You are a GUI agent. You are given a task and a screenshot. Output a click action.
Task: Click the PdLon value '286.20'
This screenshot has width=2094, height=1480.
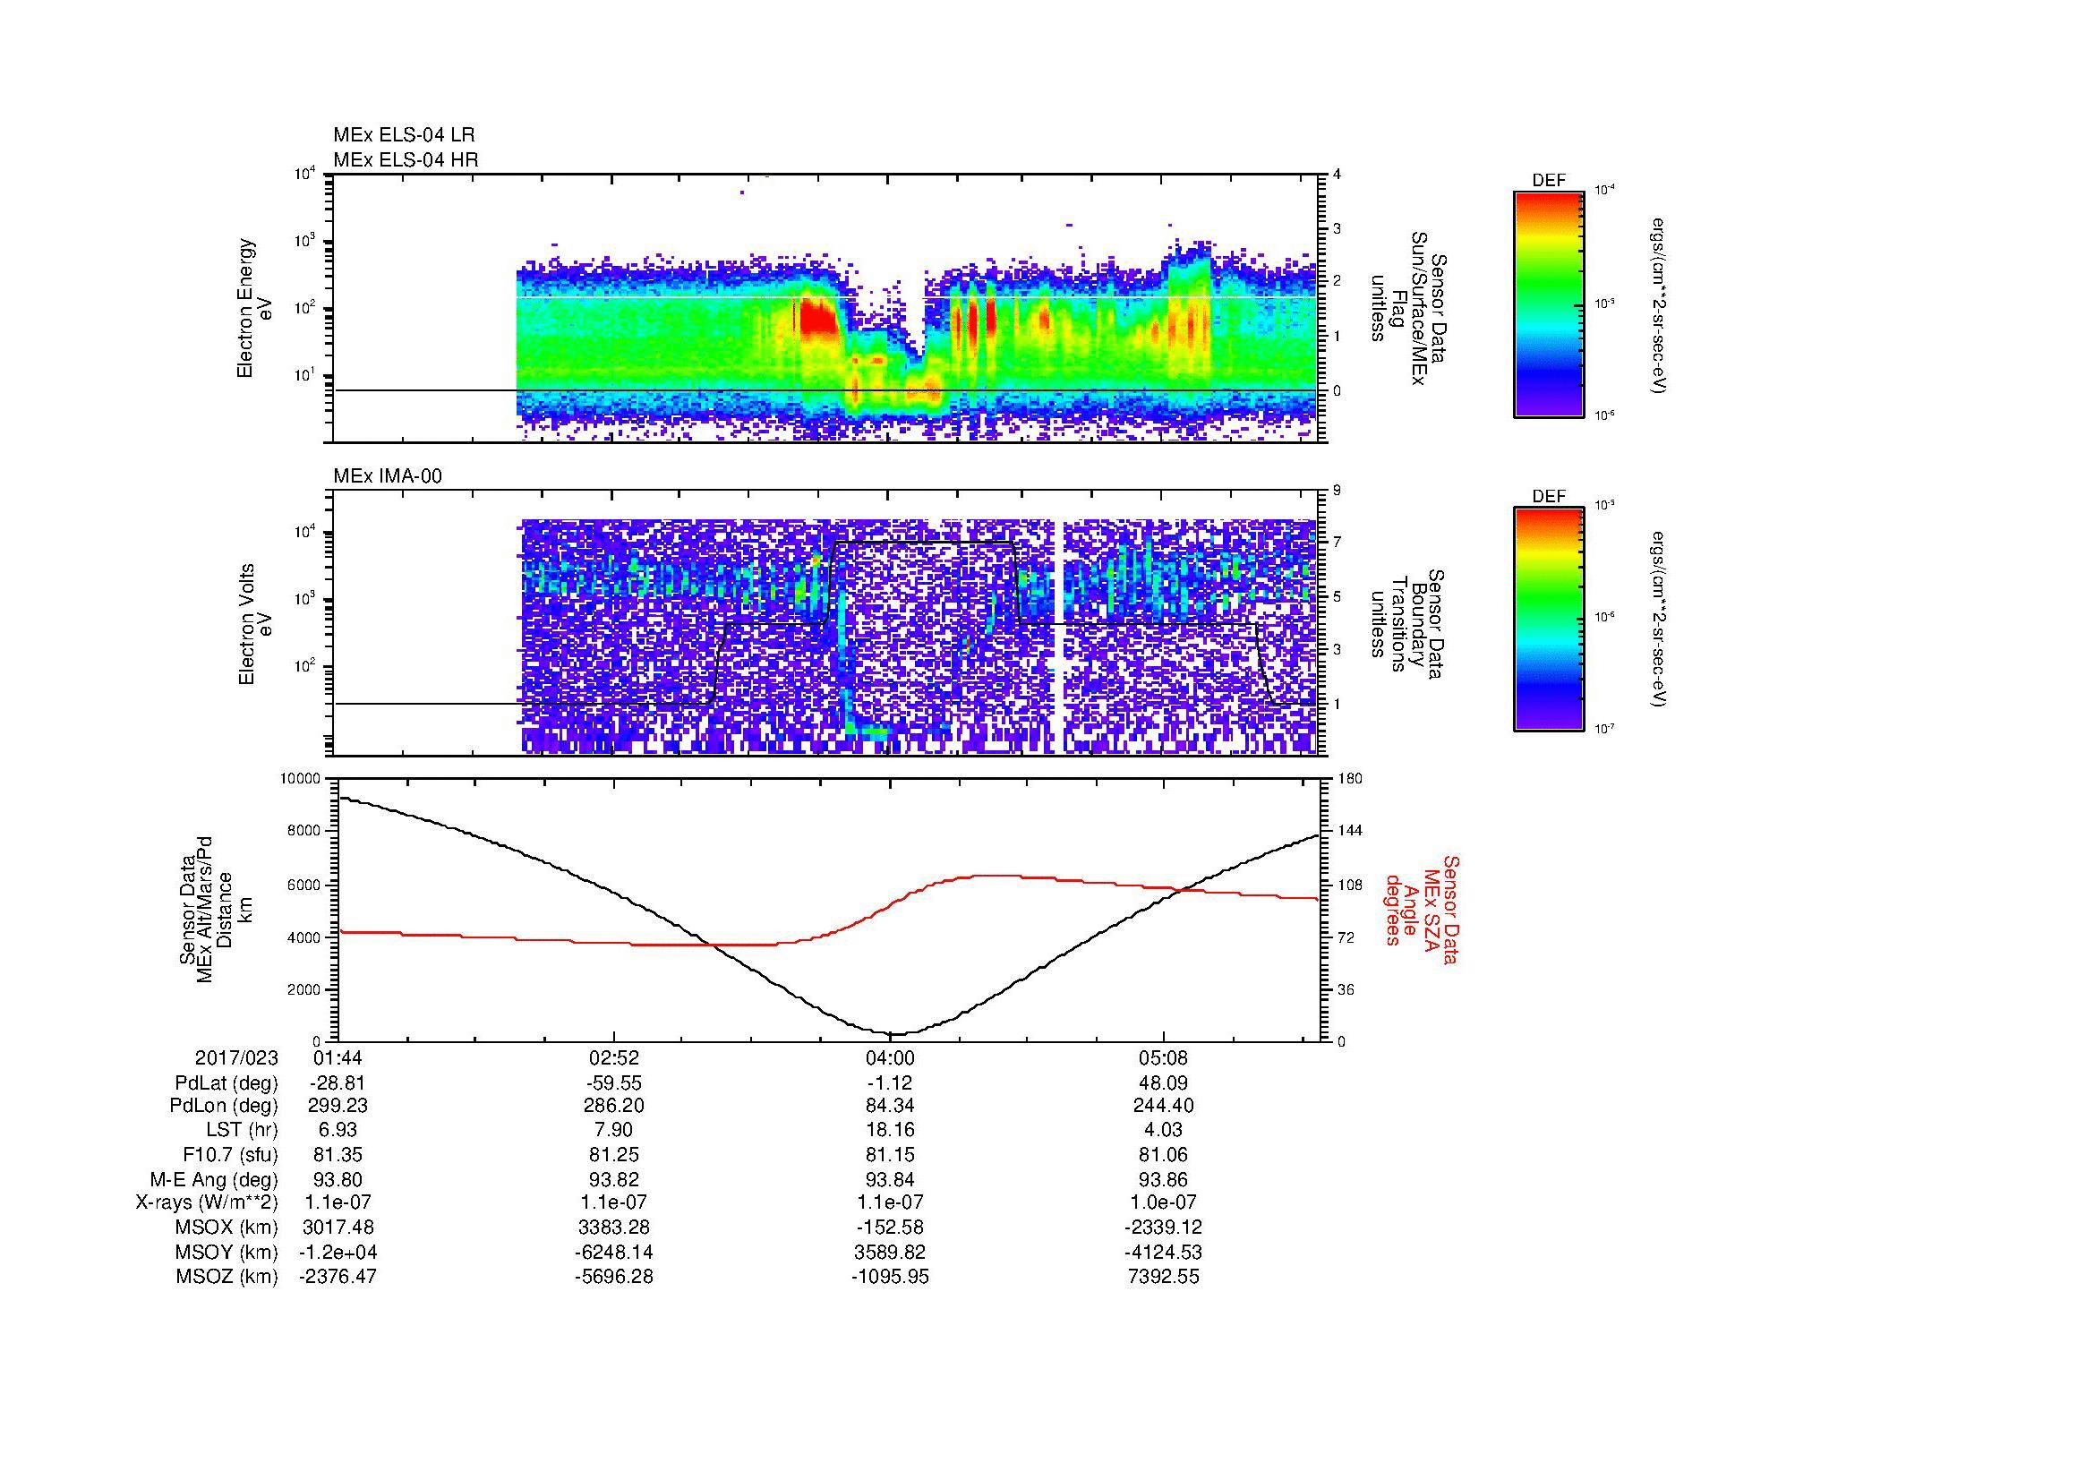pos(614,1106)
